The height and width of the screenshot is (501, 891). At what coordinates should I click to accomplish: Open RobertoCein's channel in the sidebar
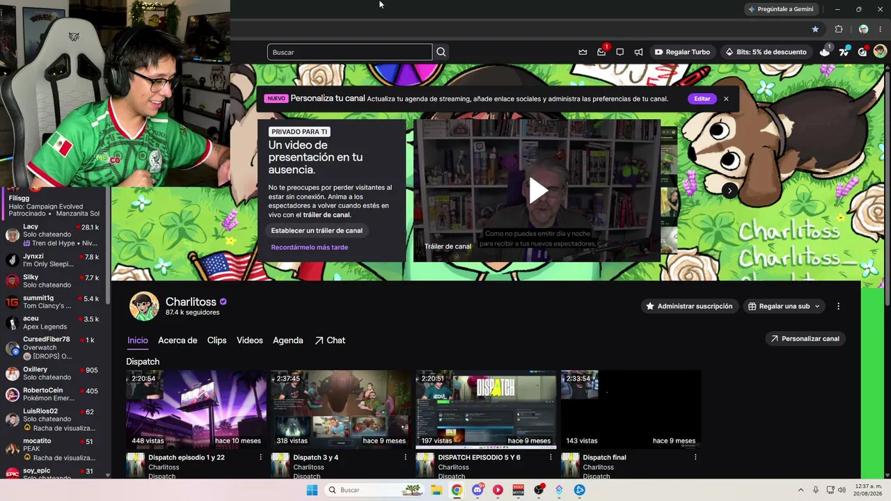53,395
